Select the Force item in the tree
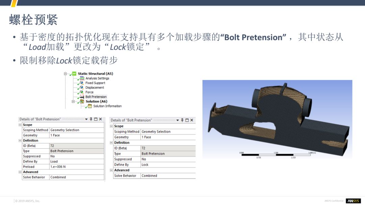The height and width of the screenshot is (205, 365). (89, 92)
